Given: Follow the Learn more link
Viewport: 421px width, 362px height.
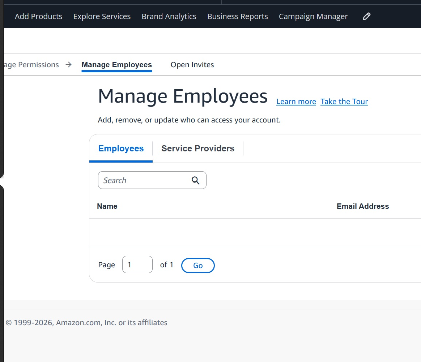Looking at the screenshot, I should coord(296,102).
